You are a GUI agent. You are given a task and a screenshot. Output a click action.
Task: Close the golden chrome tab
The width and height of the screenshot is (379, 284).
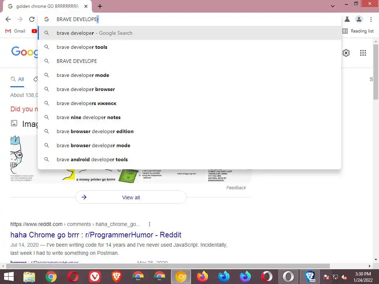pos(86,6)
